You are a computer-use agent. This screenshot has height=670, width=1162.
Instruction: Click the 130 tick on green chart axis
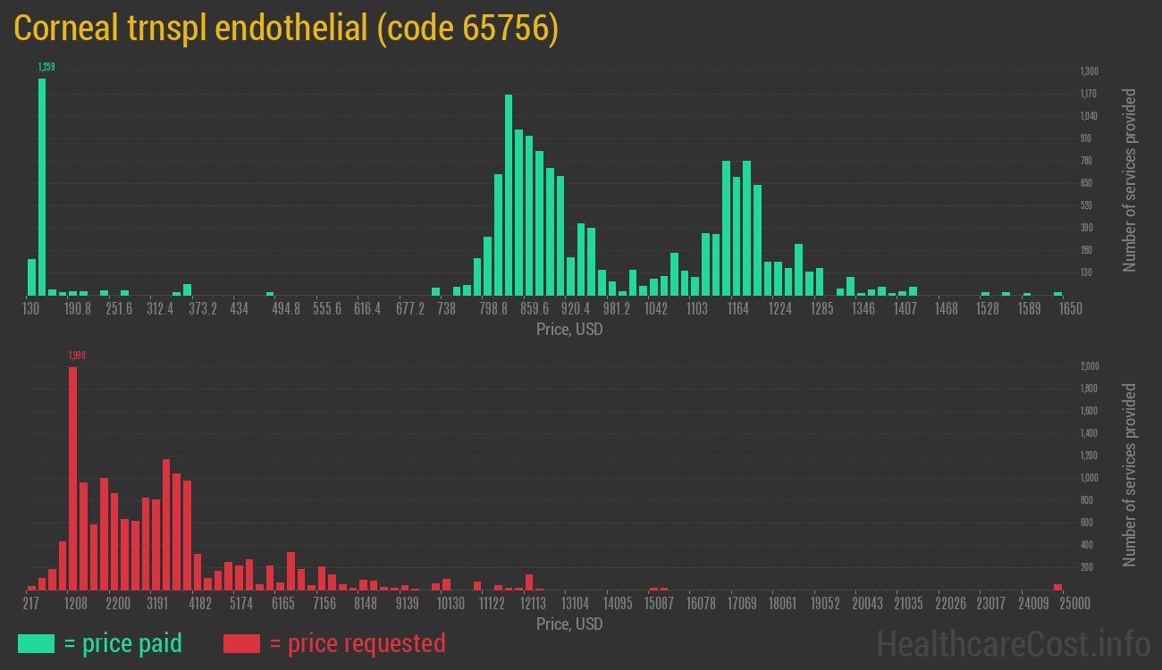(x=30, y=309)
